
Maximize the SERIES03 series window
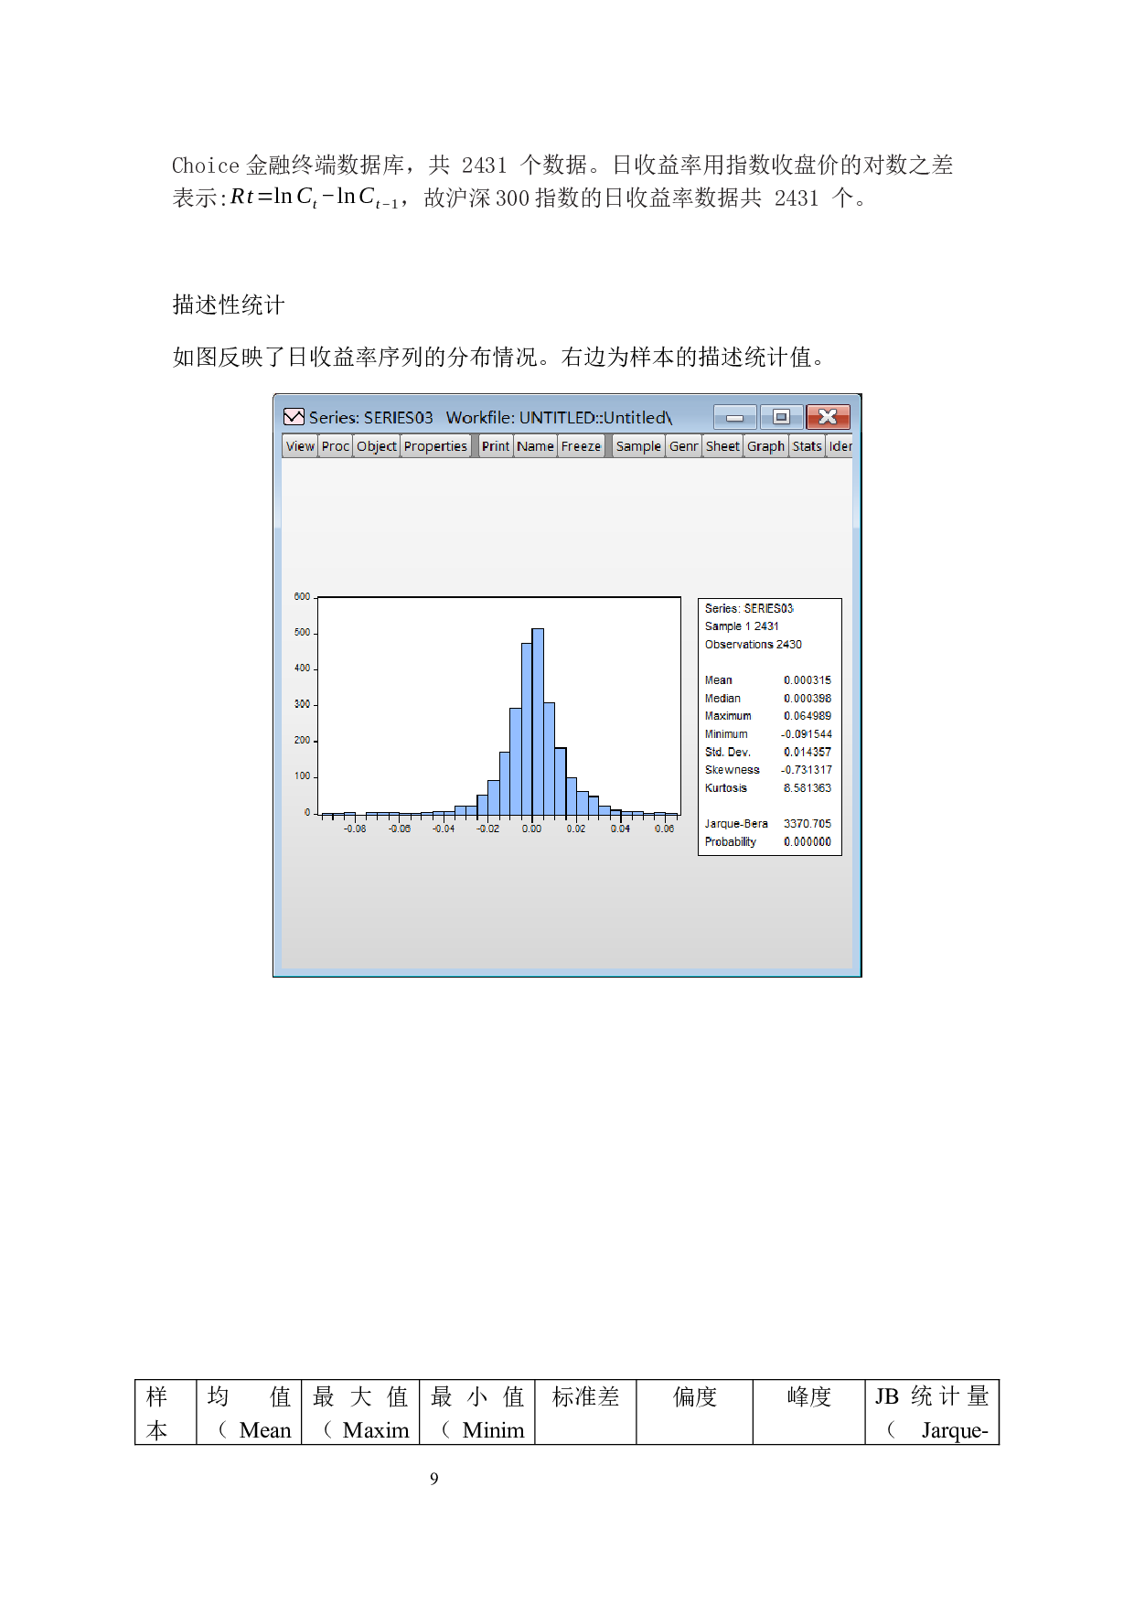click(781, 417)
